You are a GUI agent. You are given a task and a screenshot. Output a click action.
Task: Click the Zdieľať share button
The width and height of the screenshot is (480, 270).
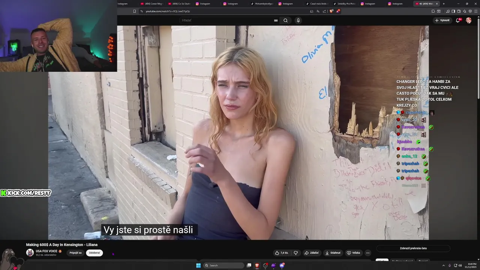coord(311,253)
